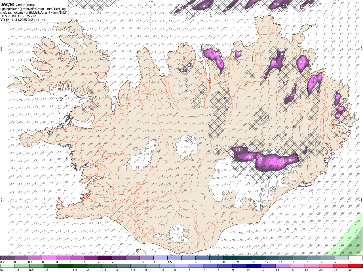Click the 0.7 snowfall value in the northeast
The image size is (363, 272).
[274, 62]
